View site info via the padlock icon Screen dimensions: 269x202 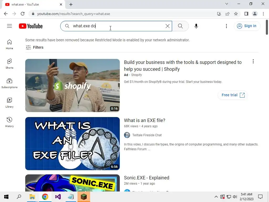click(33, 14)
